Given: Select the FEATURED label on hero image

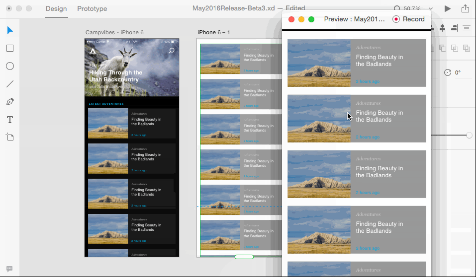Looking at the screenshot, I should (98, 66).
